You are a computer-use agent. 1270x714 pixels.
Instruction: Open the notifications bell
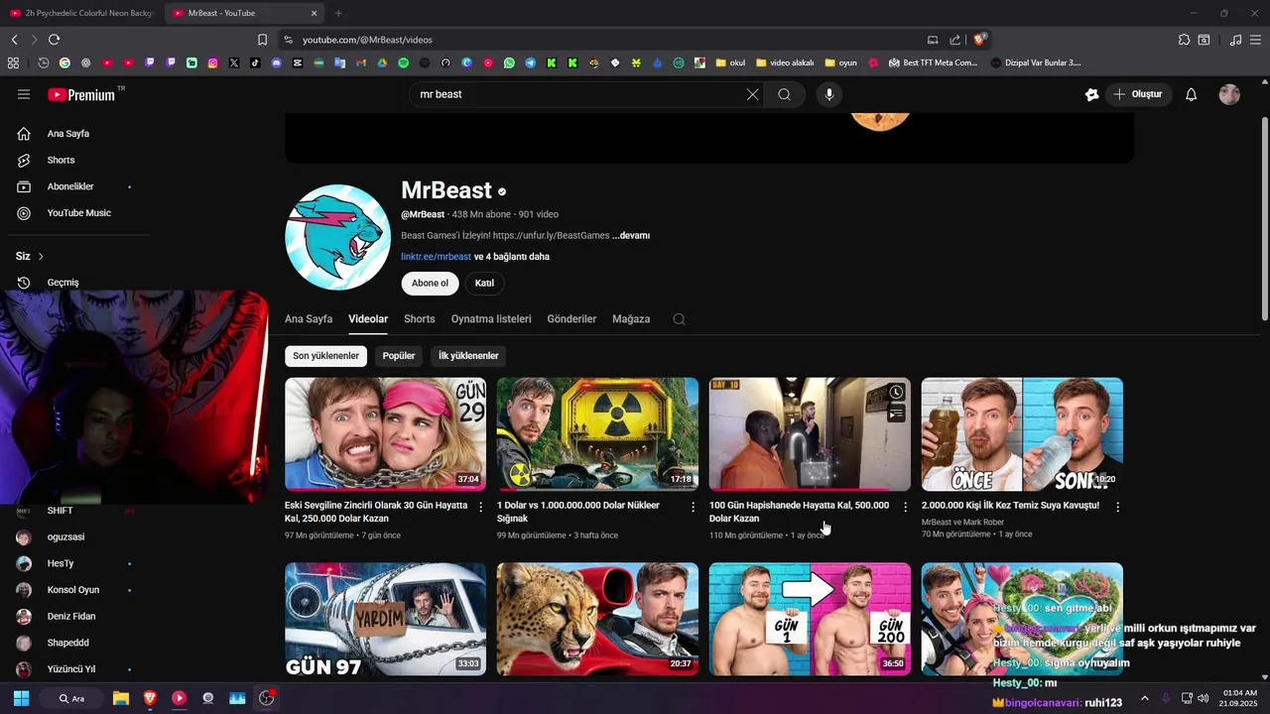click(x=1192, y=94)
